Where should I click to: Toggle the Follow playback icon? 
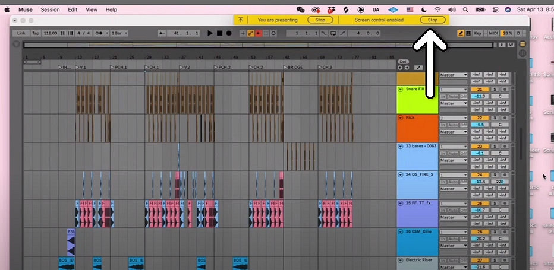pyautogui.click(x=162, y=33)
